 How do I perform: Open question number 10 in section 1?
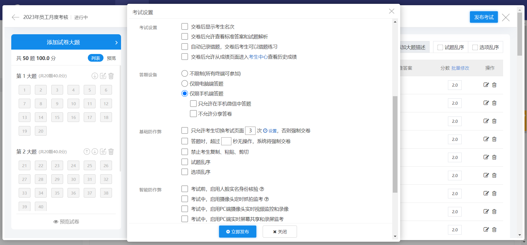coord(73,104)
